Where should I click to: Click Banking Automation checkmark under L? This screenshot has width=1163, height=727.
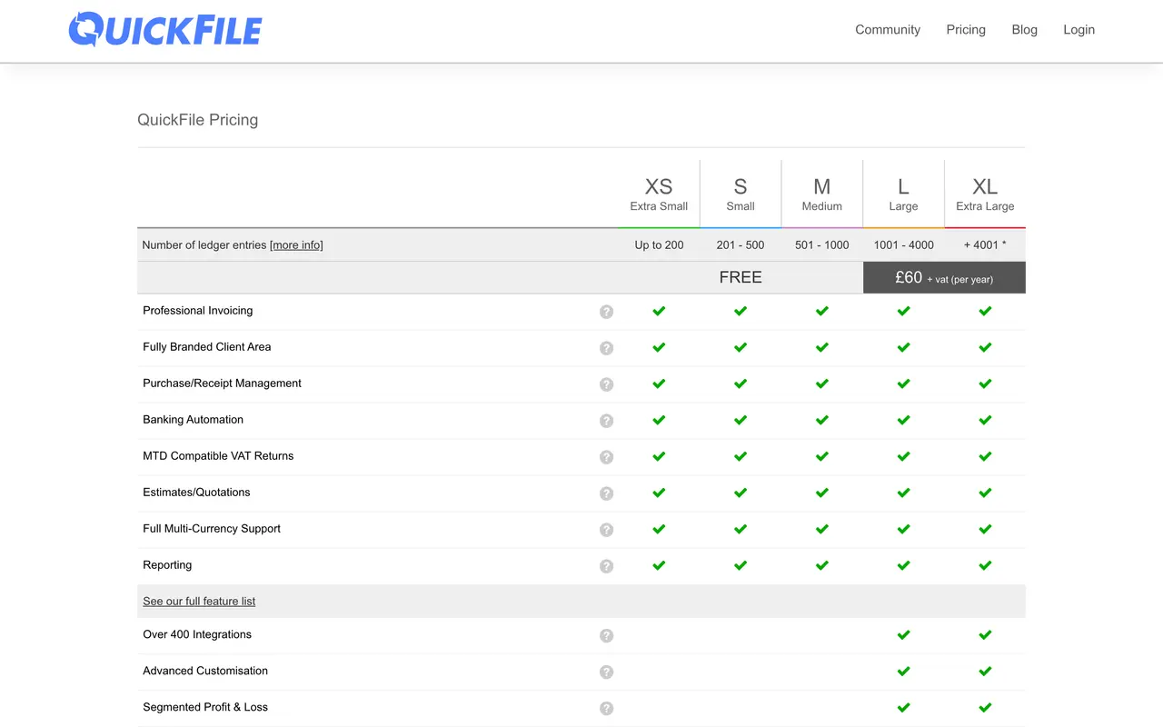coord(903,420)
